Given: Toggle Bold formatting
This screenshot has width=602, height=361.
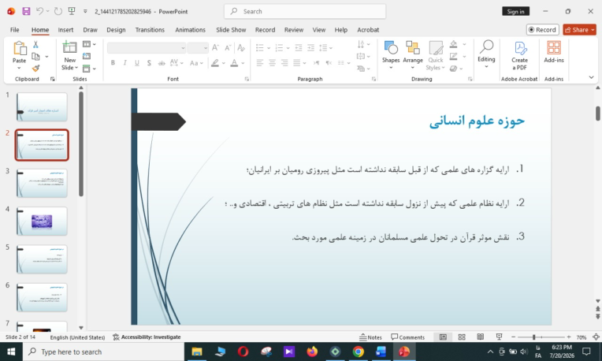Looking at the screenshot, I should click(113, 62).
